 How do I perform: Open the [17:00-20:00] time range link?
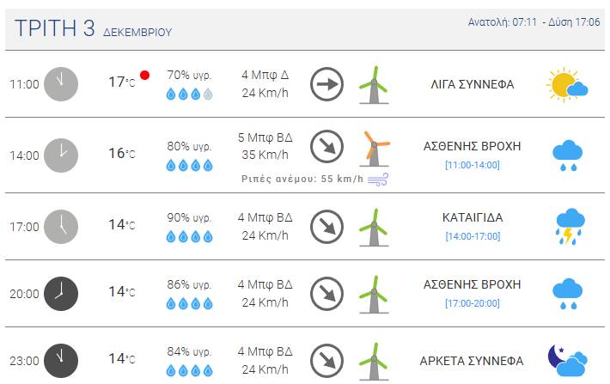(x=473, y=303)
